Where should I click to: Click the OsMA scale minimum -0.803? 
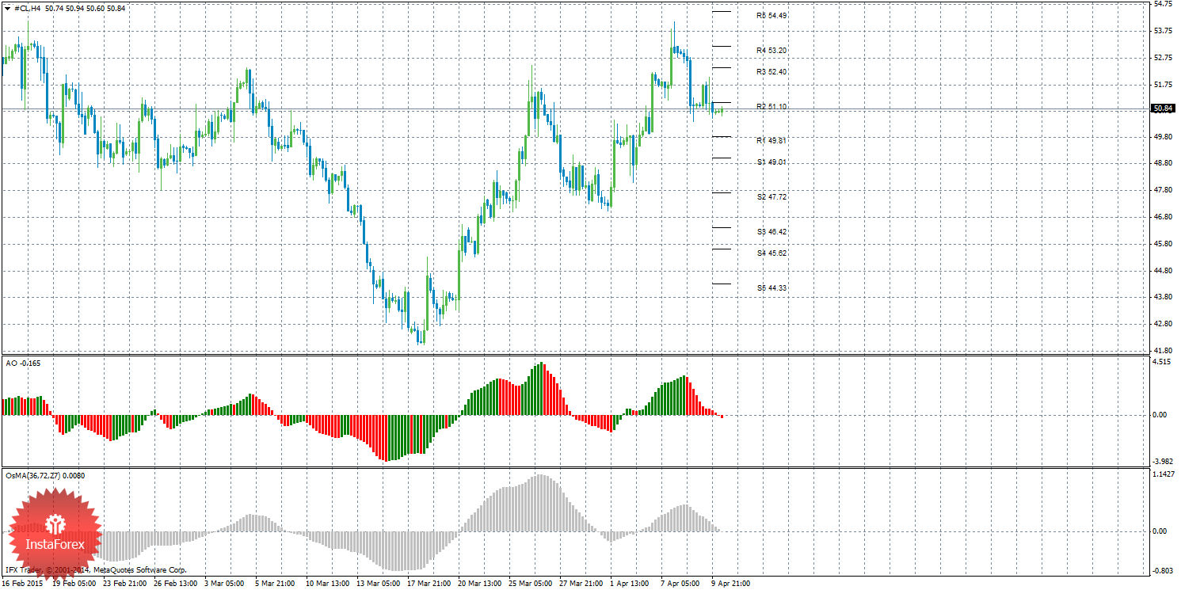pos(1162,571)
